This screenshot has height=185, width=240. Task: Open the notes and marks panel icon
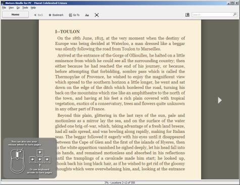click(187, 15)
